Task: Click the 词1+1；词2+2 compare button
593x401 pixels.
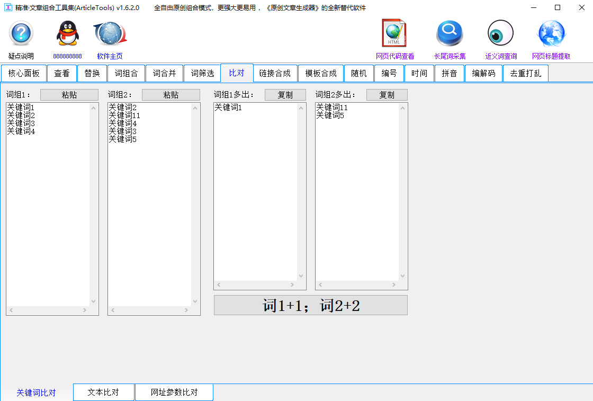Action: (x=310, y=305)
